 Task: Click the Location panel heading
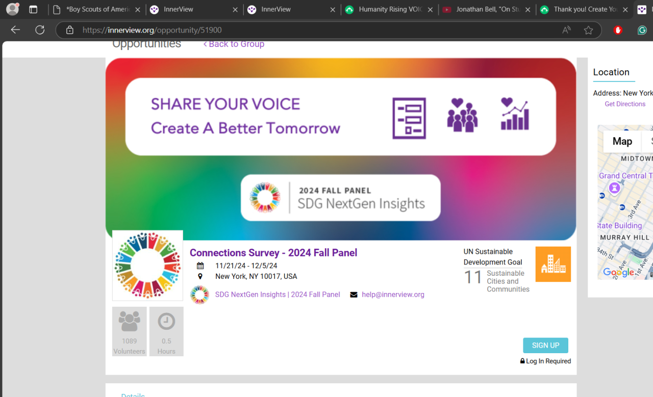click(611, 72)
